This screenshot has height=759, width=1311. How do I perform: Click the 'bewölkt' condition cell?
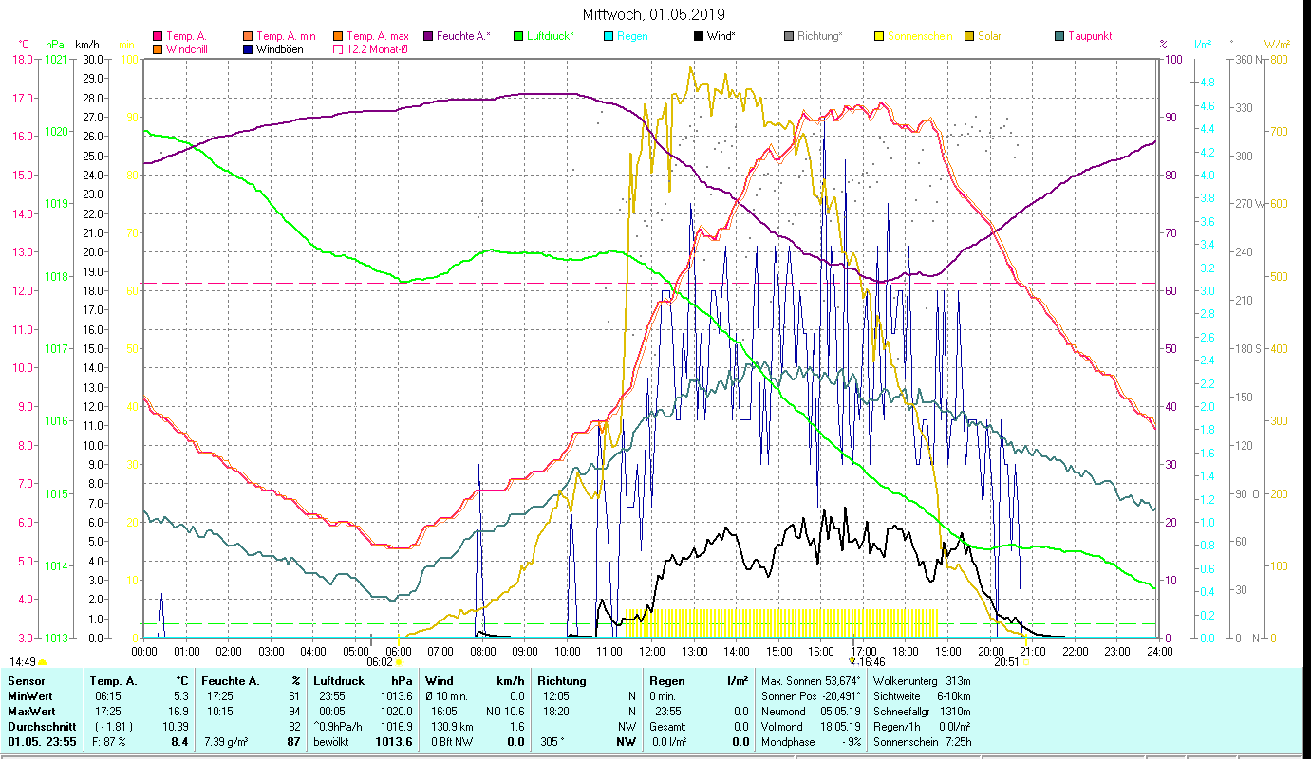click(x=332, y=741)
